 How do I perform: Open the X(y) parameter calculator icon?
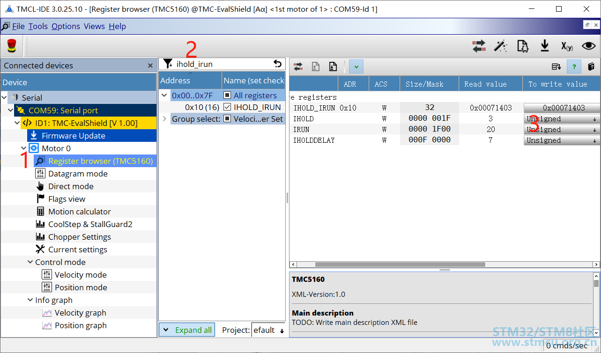point(567,46)
